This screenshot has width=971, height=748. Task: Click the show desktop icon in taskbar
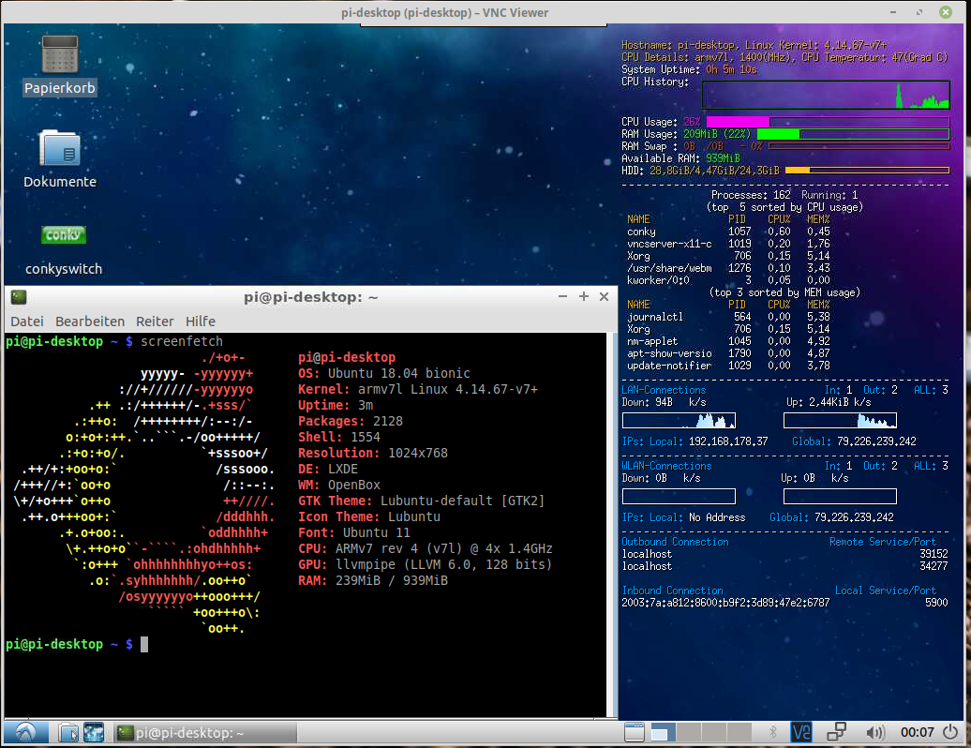(635, 732)
